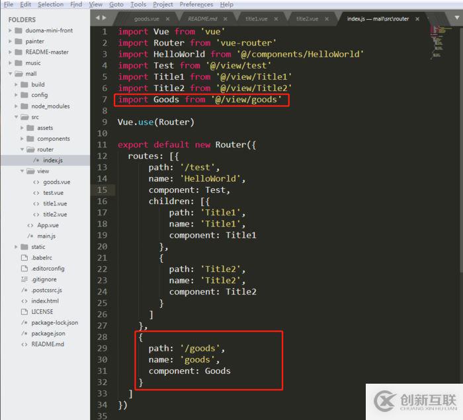Expand the music folder

tap(10, 63)
